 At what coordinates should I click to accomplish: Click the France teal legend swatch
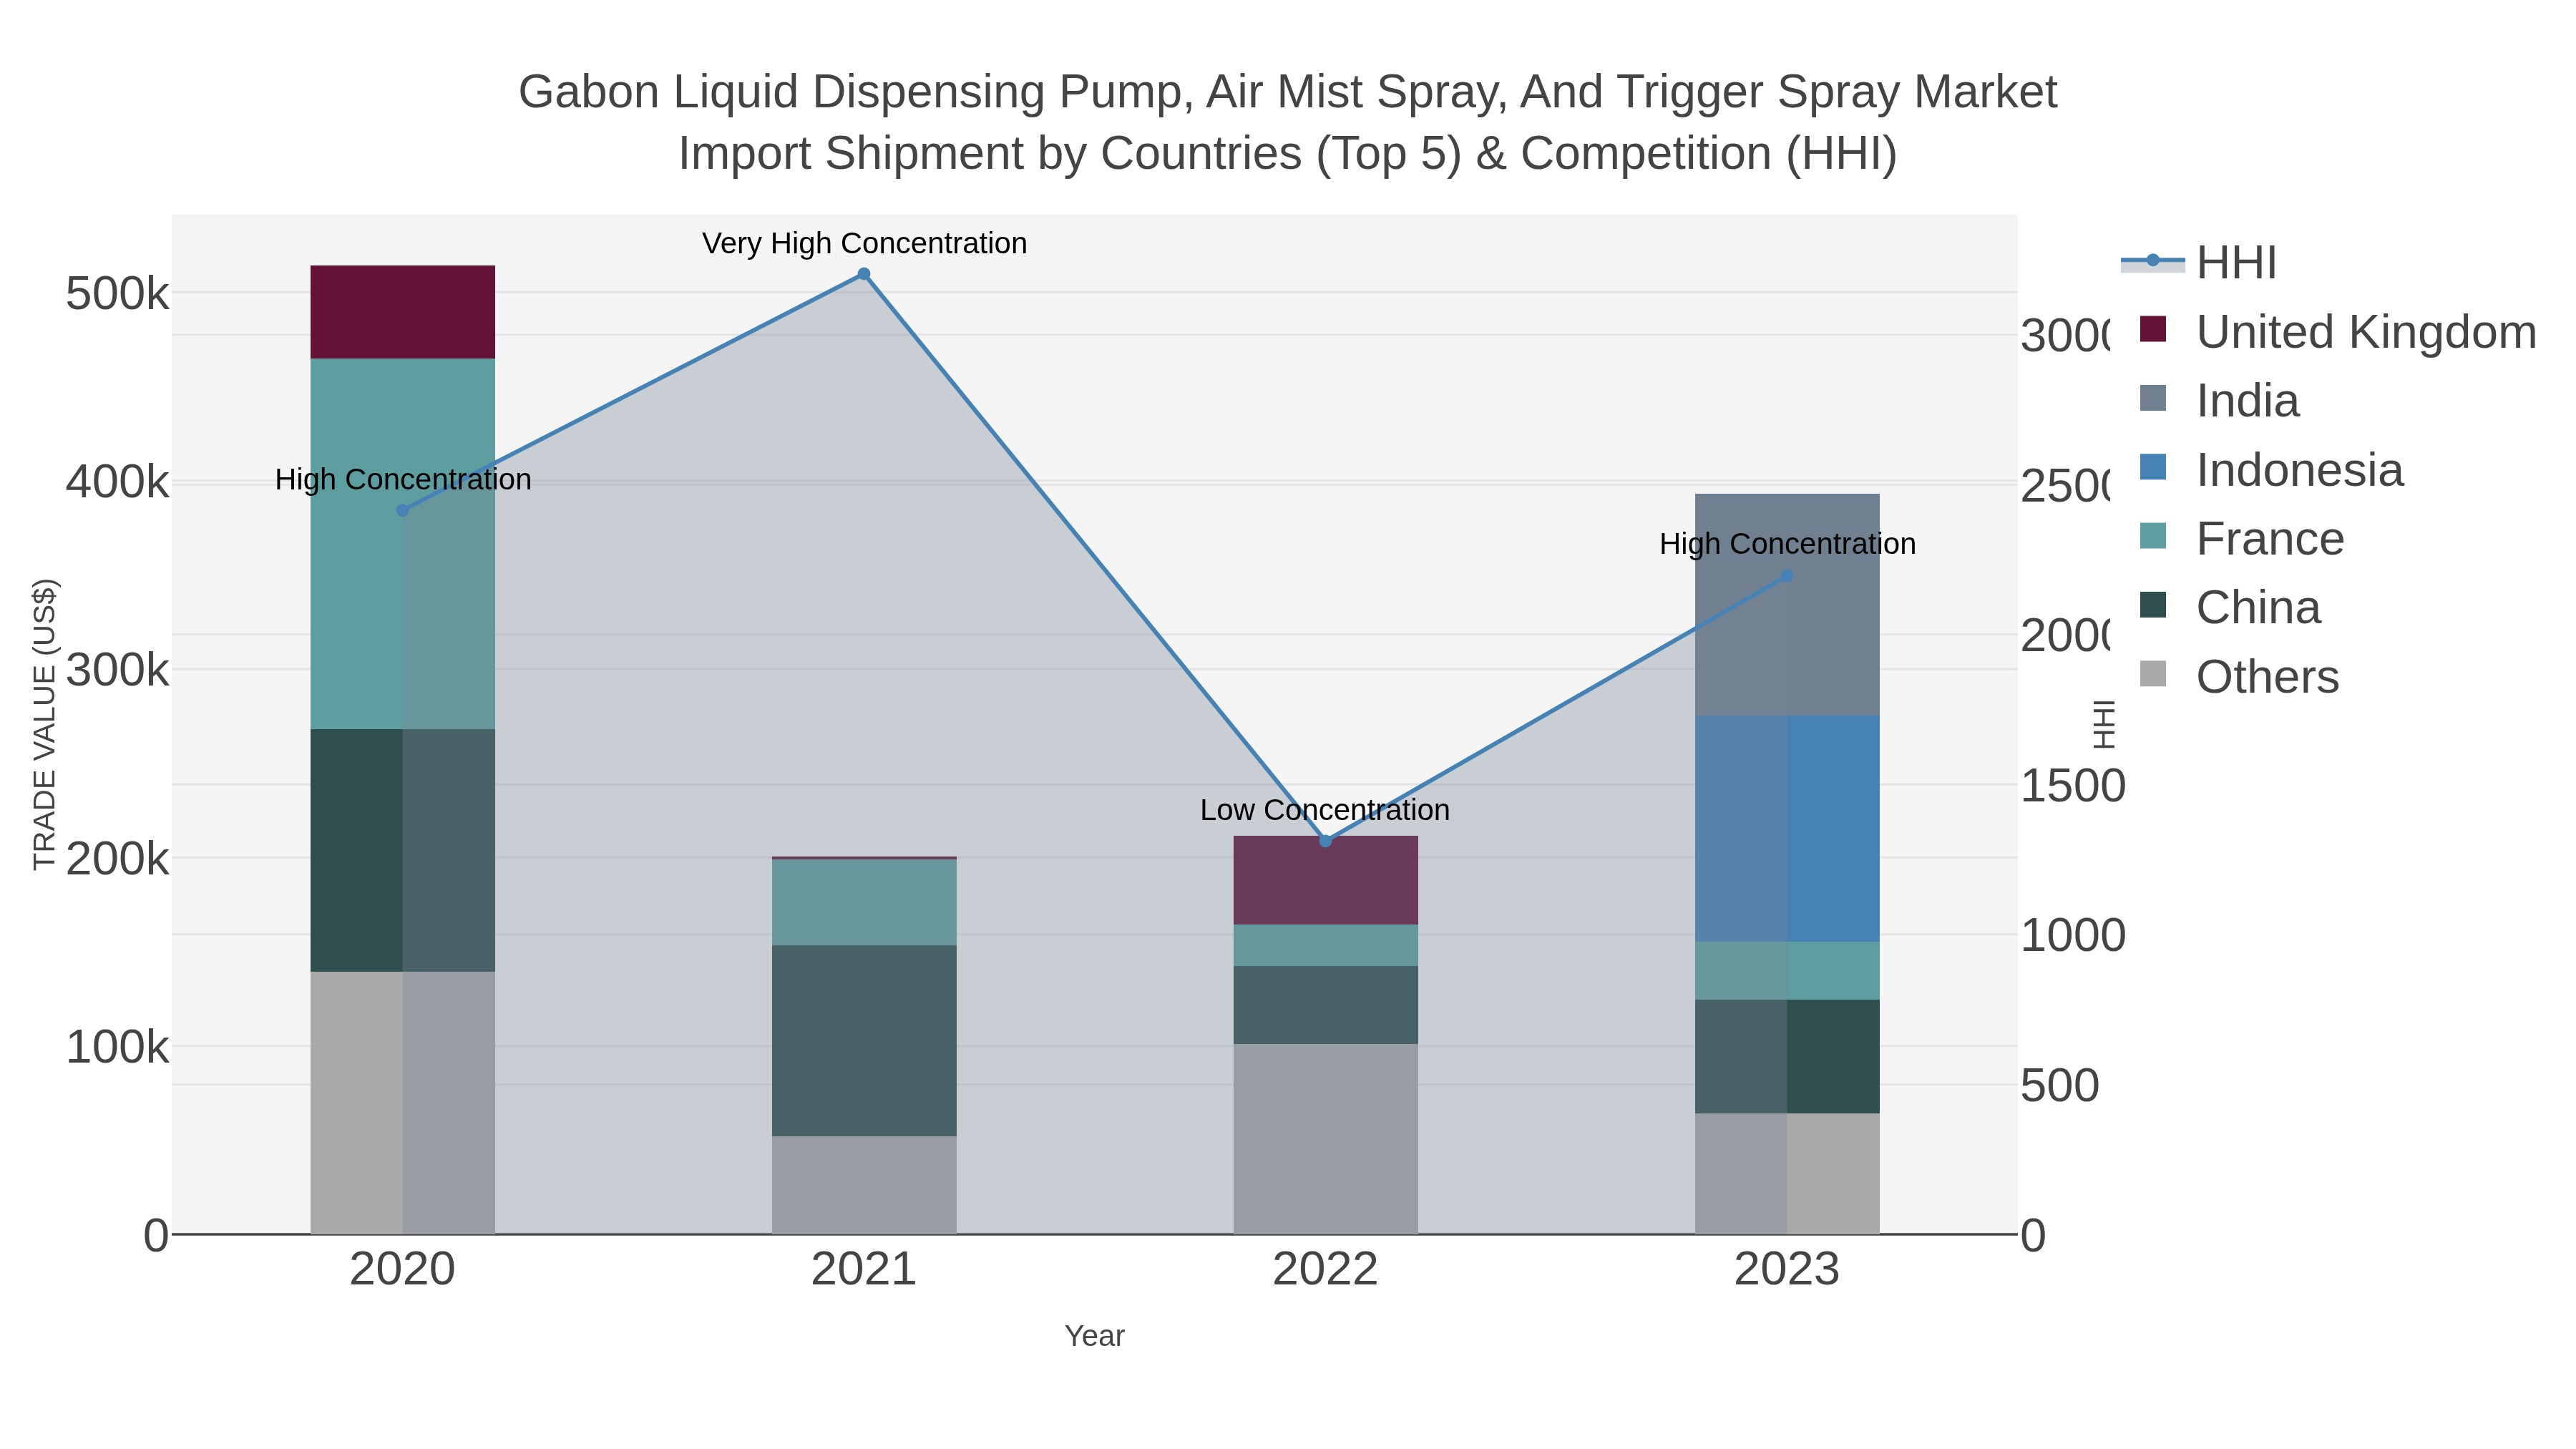tap(2153, 536)
